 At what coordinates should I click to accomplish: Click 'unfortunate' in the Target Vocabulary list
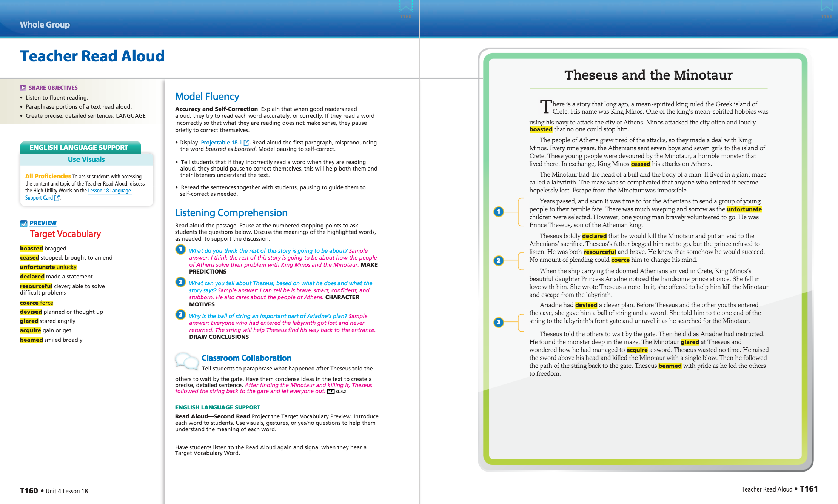coord(37,267)
